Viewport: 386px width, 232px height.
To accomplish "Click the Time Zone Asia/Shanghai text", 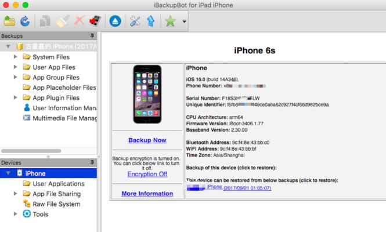I will (x=215, y=155).
